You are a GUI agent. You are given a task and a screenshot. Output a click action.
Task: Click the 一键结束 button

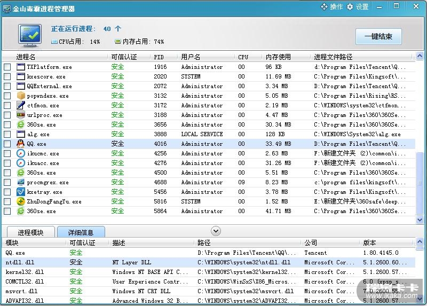[x=378, y=36]
